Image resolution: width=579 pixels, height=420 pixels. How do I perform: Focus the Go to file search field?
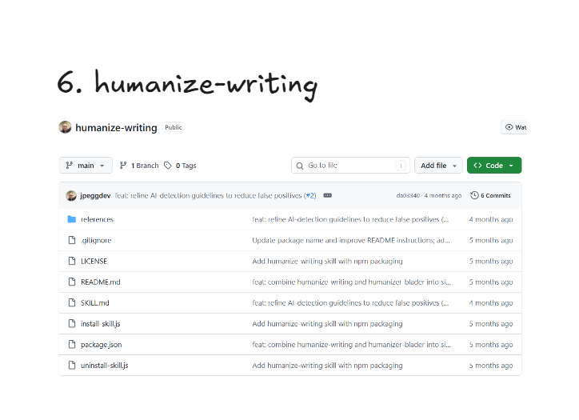click(x=350, y=165)
